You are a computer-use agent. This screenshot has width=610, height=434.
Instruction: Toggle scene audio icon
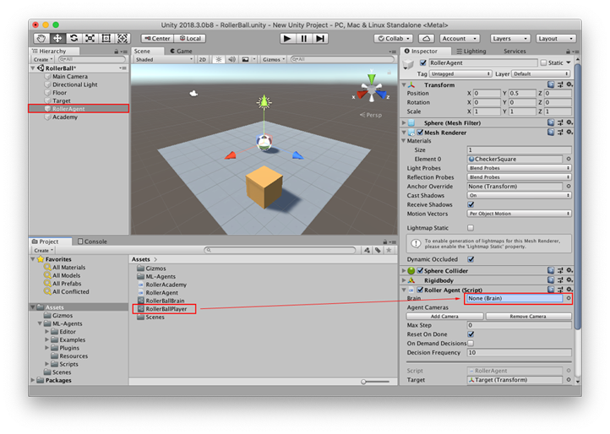(x=231, y=59)
